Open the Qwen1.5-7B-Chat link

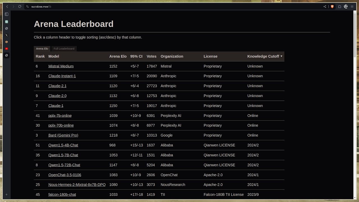coord(63,155)
